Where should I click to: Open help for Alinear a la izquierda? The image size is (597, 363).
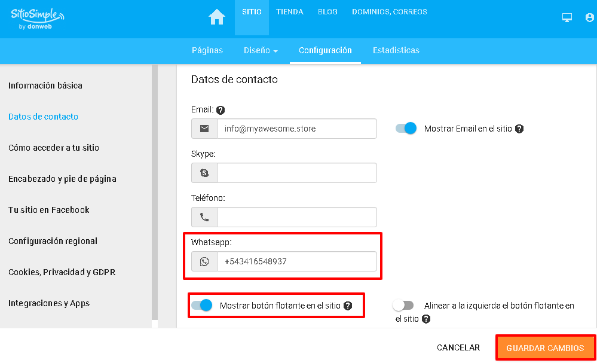(x=426, y=319)
